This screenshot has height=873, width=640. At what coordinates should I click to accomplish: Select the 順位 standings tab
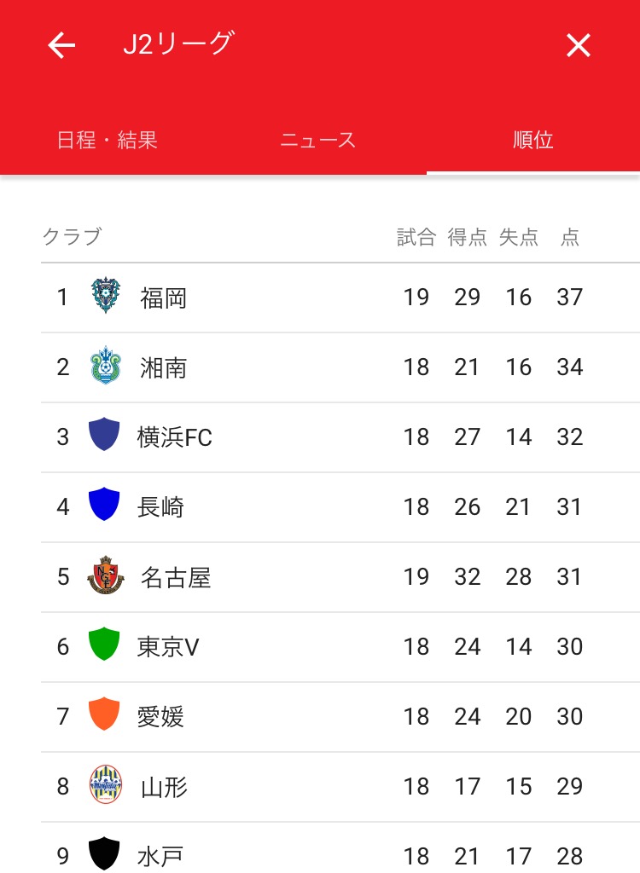coord(533,141)
